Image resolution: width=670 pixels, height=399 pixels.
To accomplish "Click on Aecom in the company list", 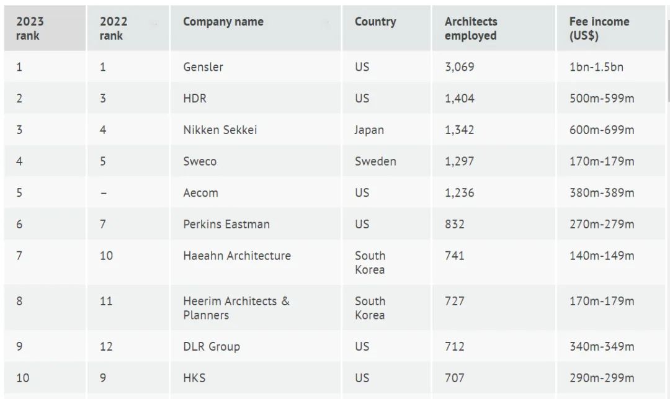I will point(200,192).
